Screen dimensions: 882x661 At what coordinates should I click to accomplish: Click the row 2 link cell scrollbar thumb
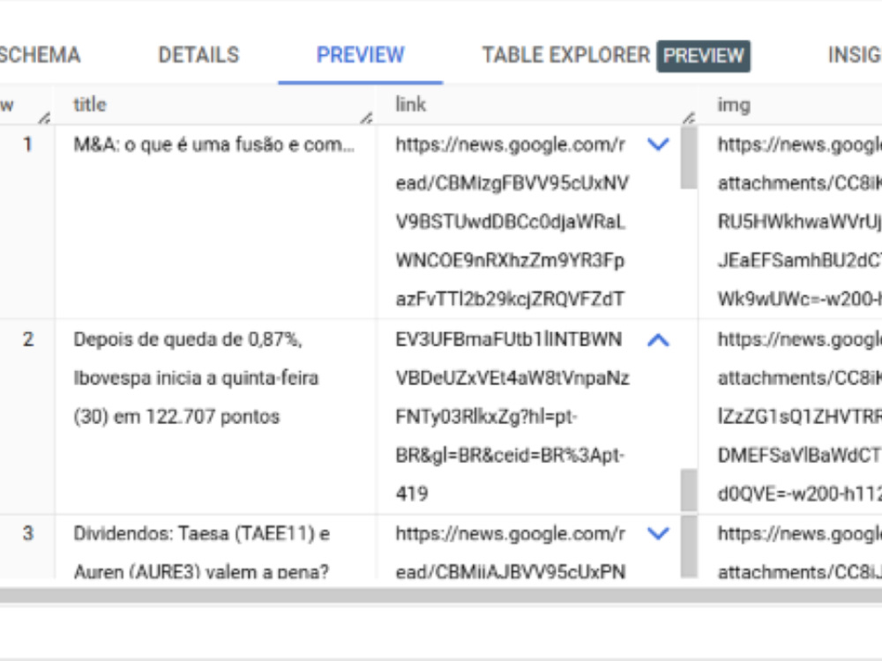(x=689, y=490)
